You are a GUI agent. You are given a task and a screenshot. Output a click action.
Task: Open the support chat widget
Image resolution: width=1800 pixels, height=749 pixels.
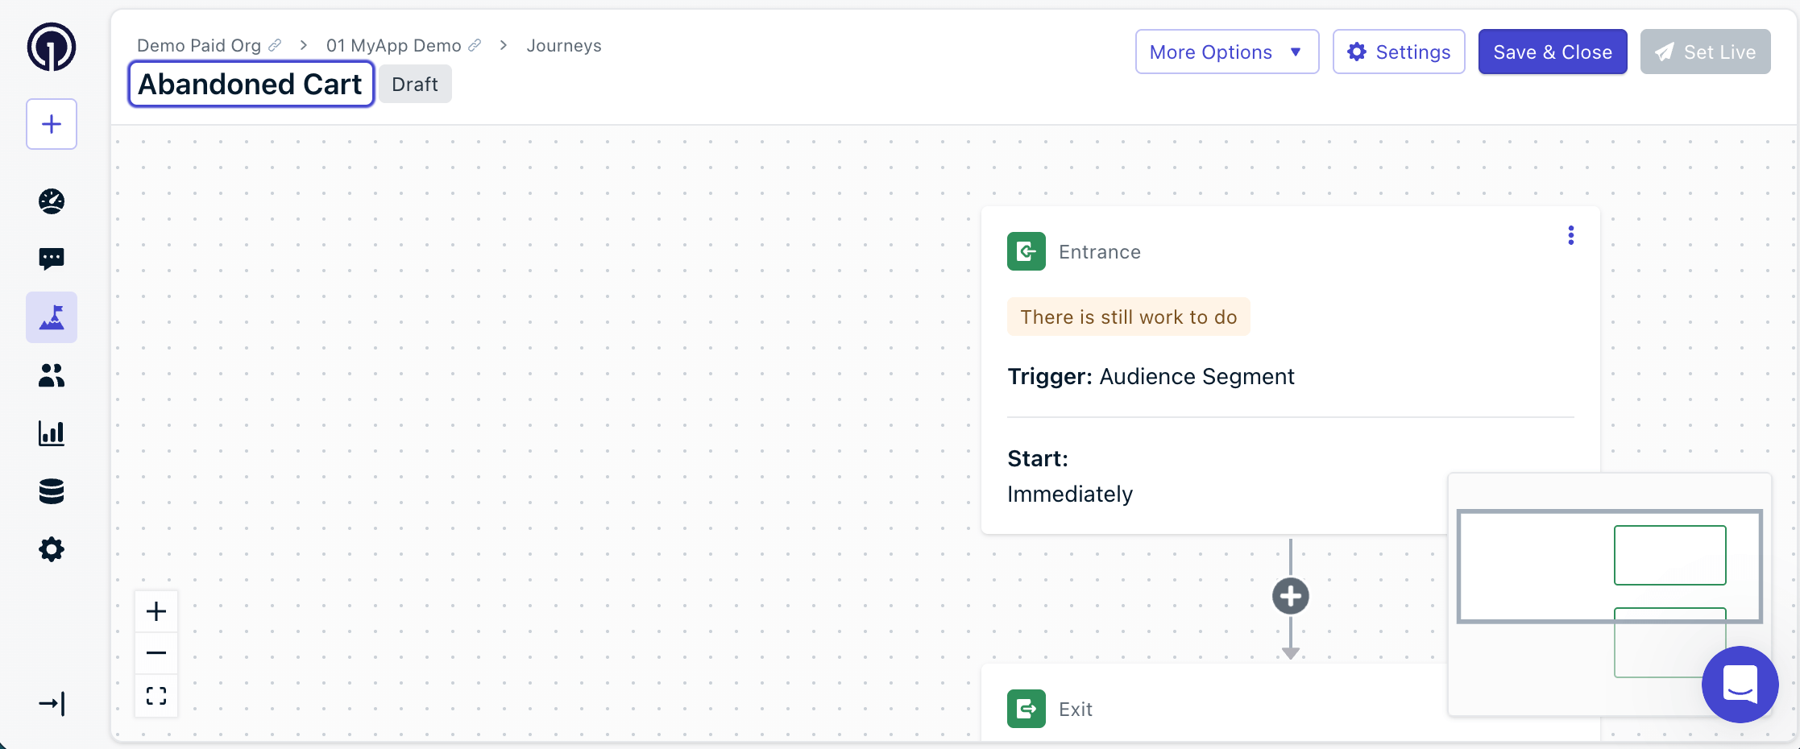tap(1740, 685)
